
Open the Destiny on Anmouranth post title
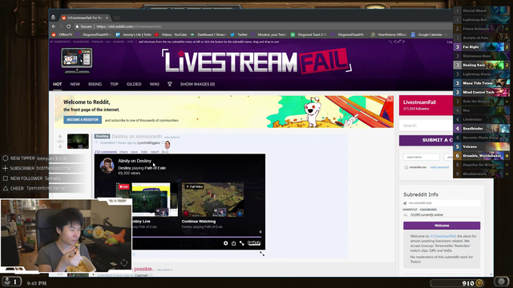coord(137,137)
